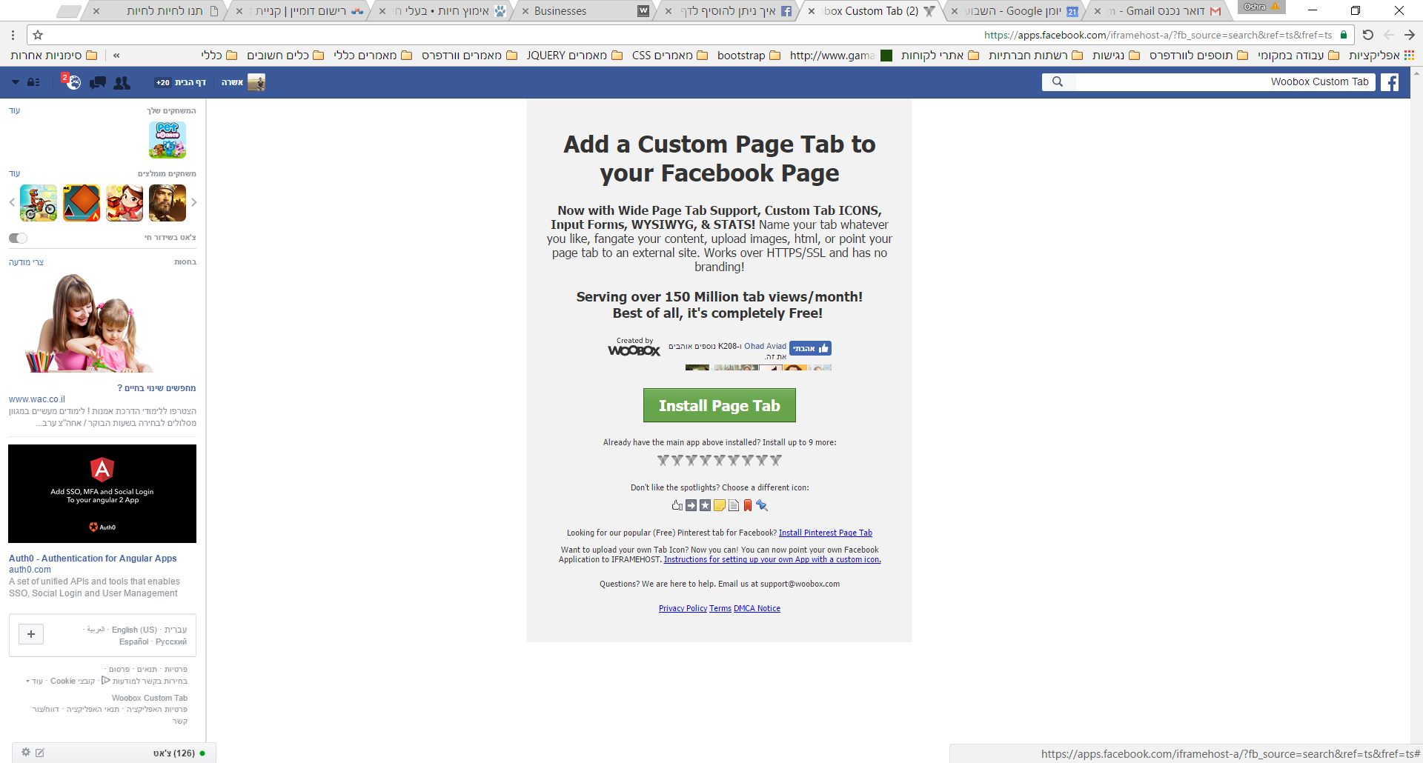Open the Facebook messages icon
Image resolution: width=1423 pixels, height=763 pixels.
tap(97, 82)
